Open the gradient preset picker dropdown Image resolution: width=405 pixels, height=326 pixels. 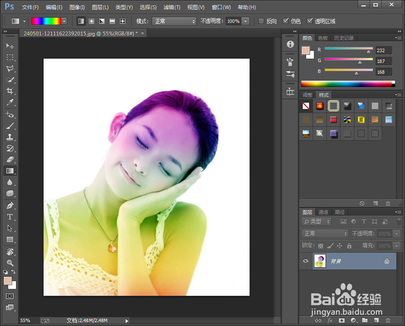(x=64, y=21)
